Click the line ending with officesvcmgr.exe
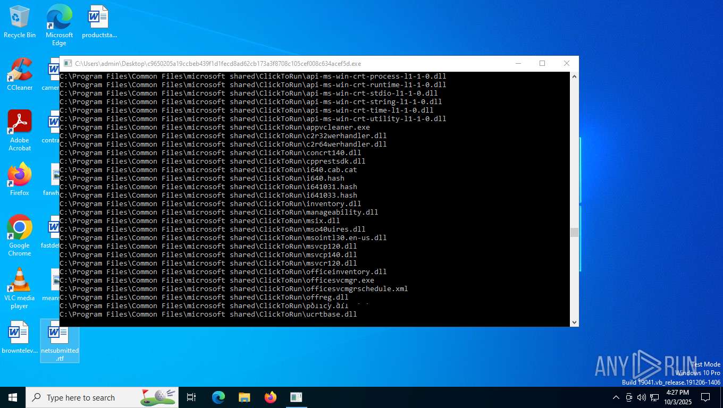 [x=217, y=280]
